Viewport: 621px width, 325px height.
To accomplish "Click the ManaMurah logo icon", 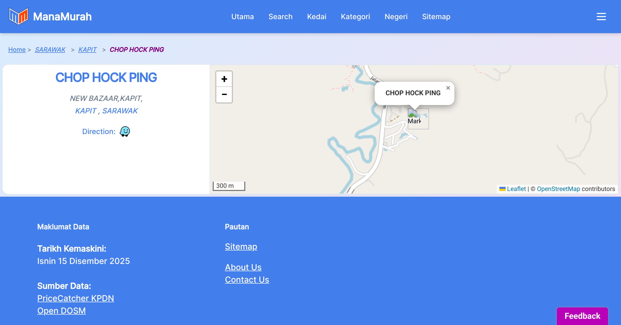I will pos(18,16).
